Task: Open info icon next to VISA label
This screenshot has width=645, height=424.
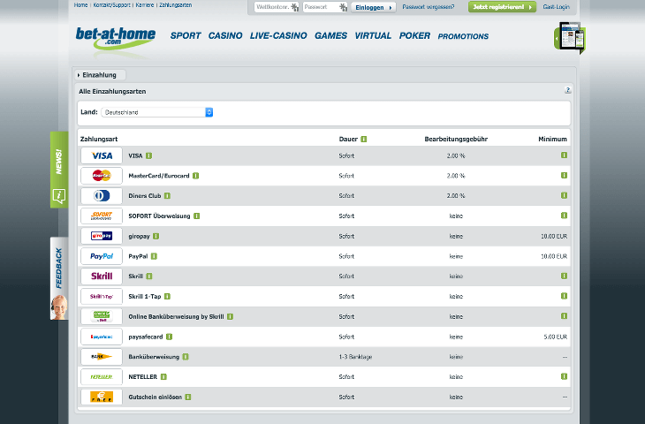Action: click(x=149, y=155)
